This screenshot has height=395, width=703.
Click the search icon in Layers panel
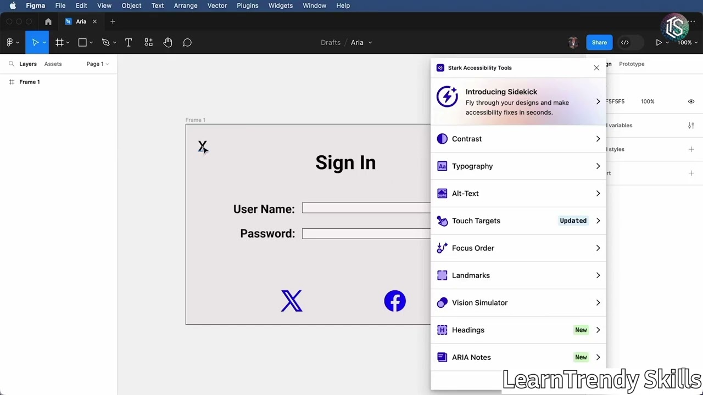[x=11, y=64]
